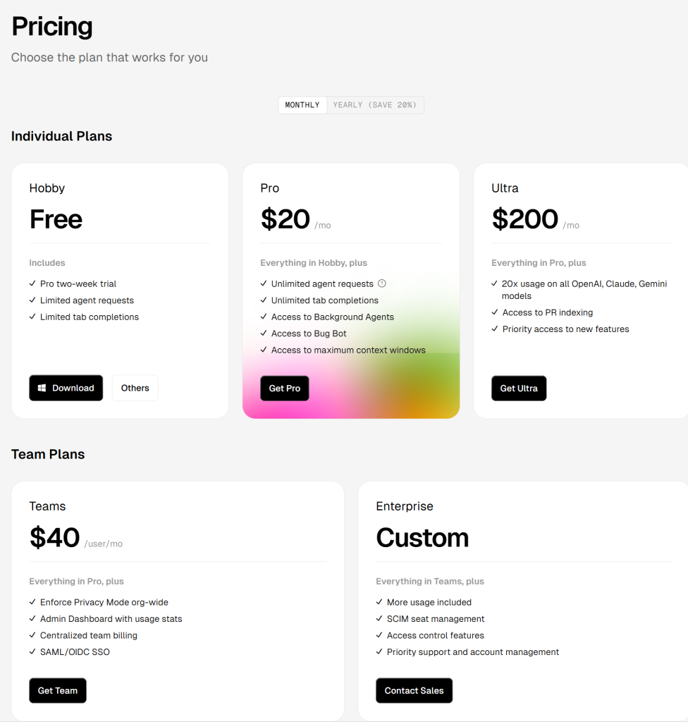Switch billing to Yearly (Save 20%)

click(x=375, y=105)
